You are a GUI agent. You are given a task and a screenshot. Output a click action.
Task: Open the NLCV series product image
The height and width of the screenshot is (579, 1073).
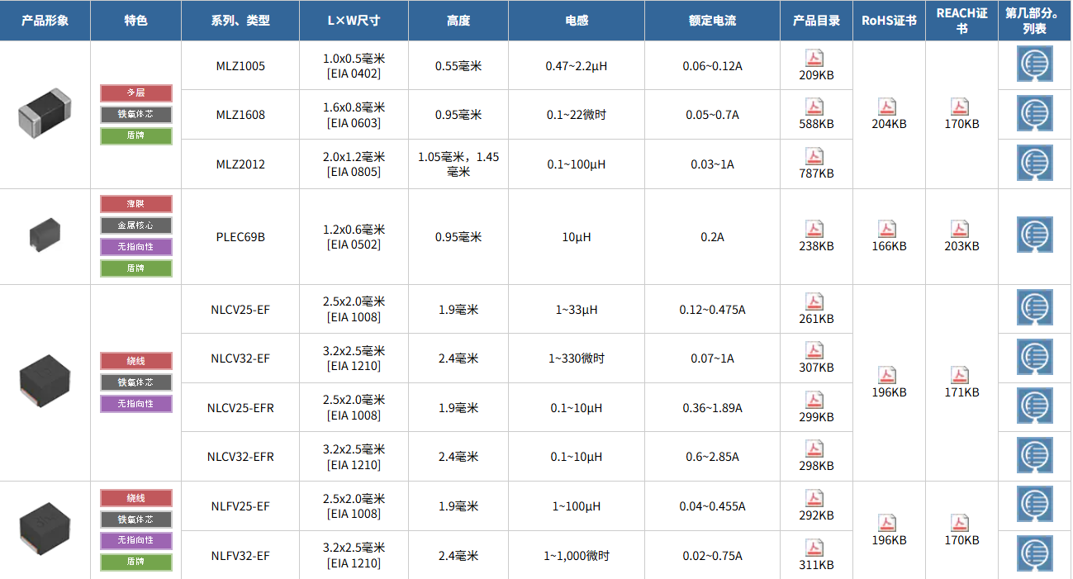[45, 381]
